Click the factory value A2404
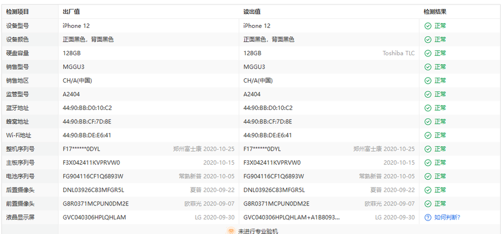Image resolution: width=503 pixels, height=234 pixels. (x=72, y=94)
